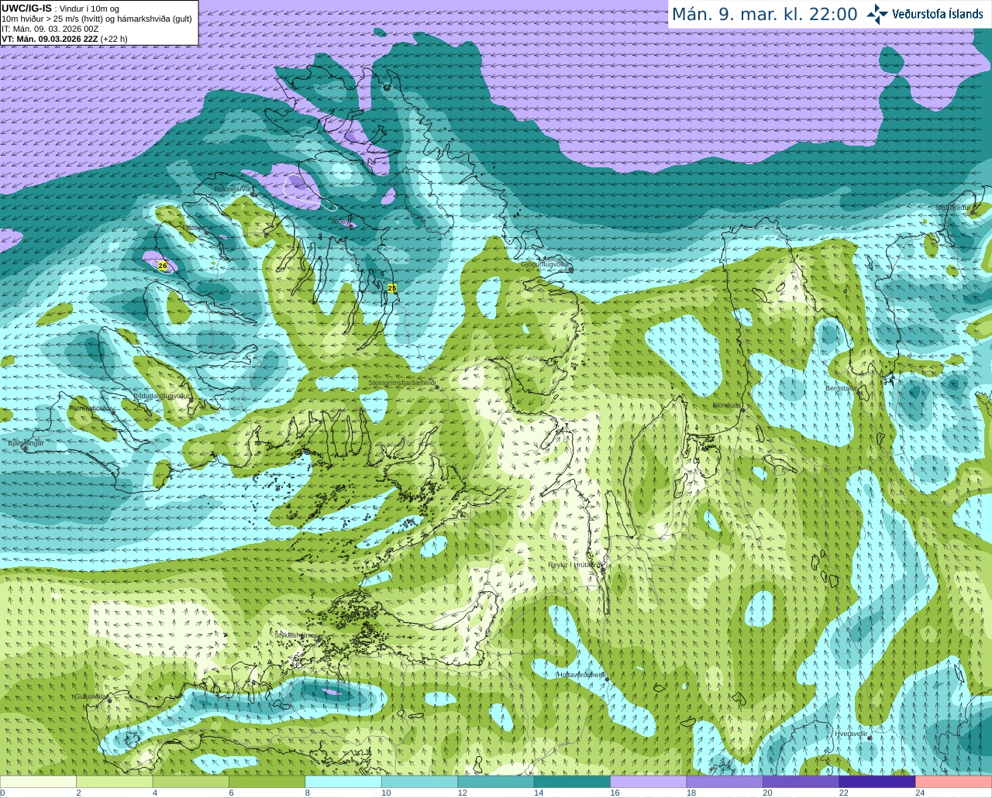Click the legend tick value 16

(x=615, y=793)
